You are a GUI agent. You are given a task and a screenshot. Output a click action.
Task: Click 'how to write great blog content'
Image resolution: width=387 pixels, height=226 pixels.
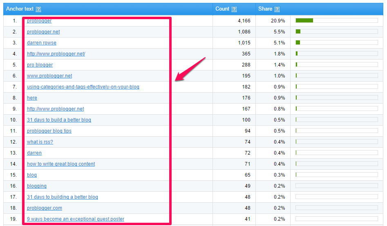(61, 164)
